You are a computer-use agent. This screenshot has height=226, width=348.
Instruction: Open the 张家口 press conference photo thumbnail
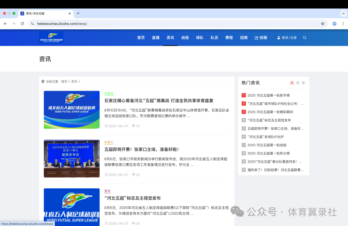click(x=72, y=159)
